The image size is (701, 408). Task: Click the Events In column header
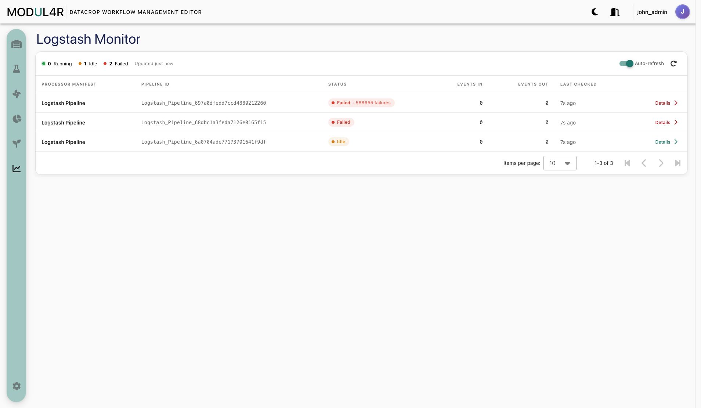click(x=470, y=84)
